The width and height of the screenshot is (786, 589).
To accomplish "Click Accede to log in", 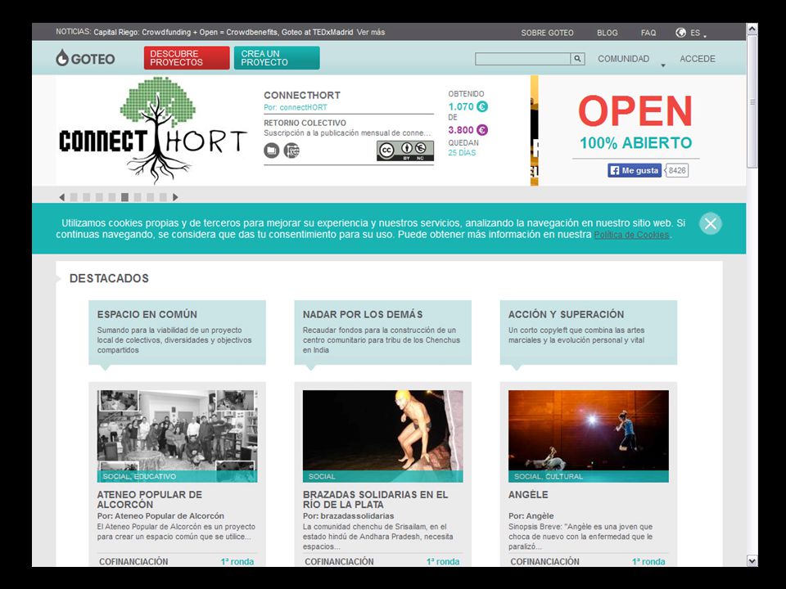I will (698, 59).
